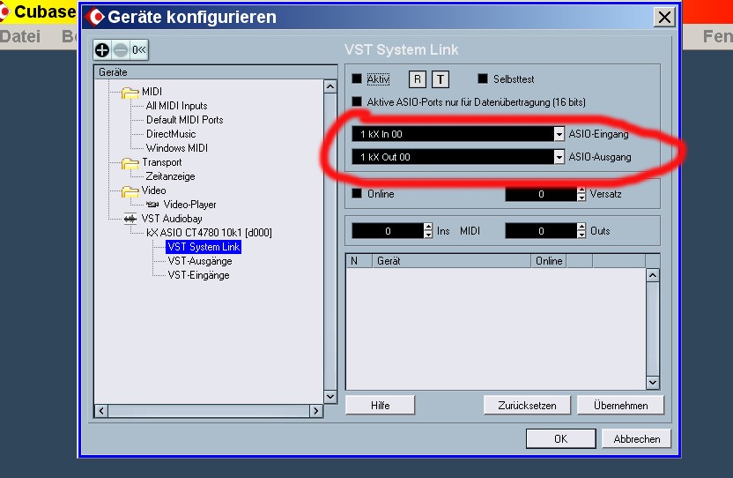Click the device tree scroll right arrow
The height and width of the screenshot is (478, 733).
pyautogui.click(x=316, y=411)
